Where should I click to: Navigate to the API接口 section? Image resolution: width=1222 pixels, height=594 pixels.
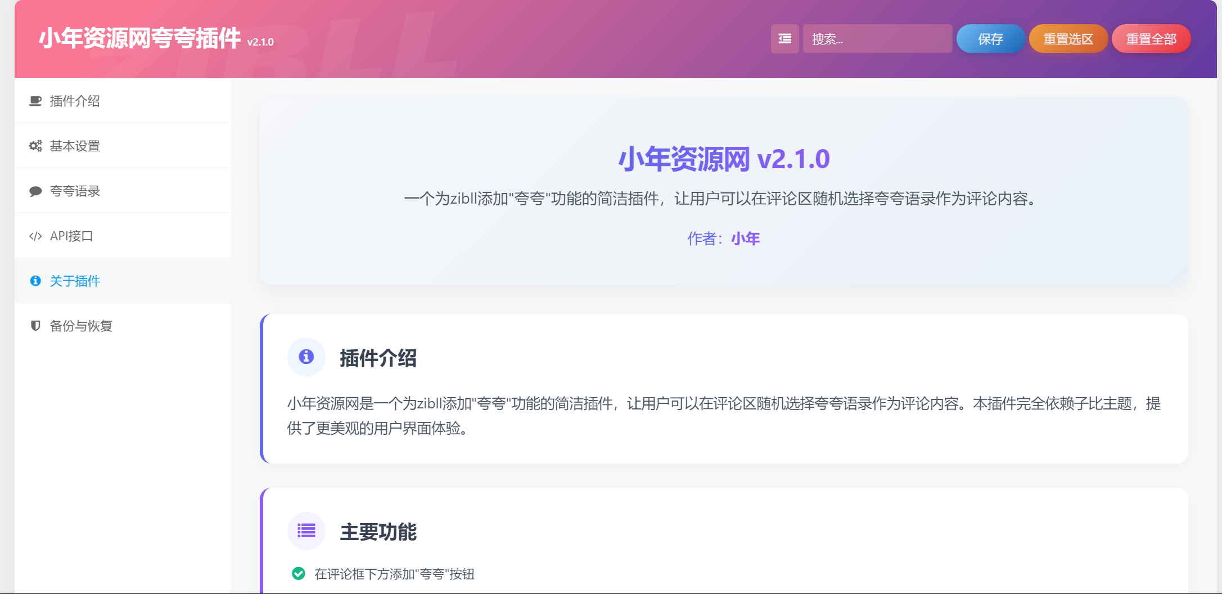72,236
